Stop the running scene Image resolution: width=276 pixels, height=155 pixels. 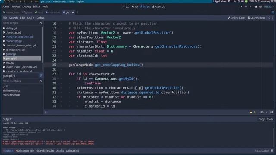coord(251,6)
